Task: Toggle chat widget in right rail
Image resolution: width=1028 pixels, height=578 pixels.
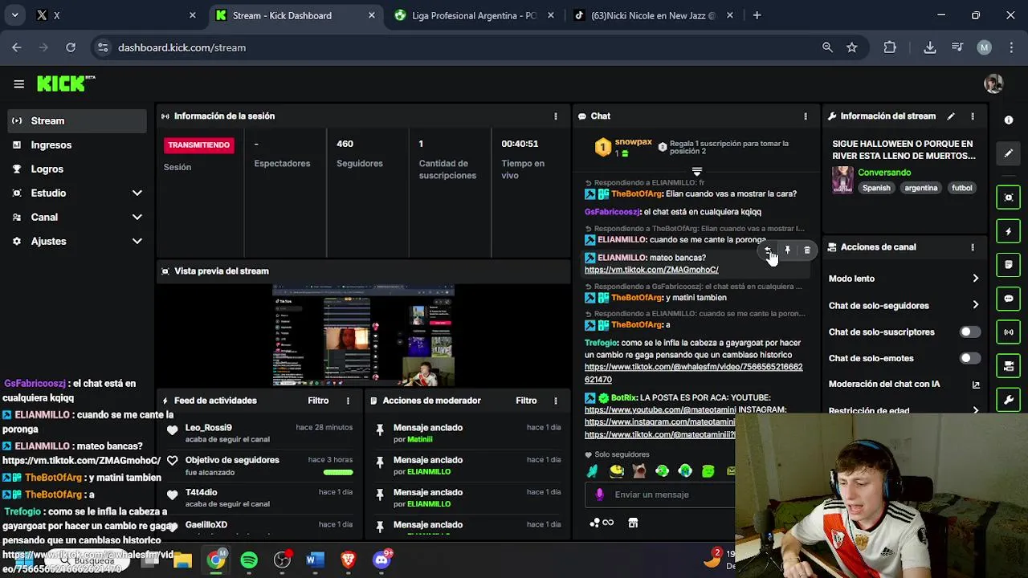Action: (1009, 299)
